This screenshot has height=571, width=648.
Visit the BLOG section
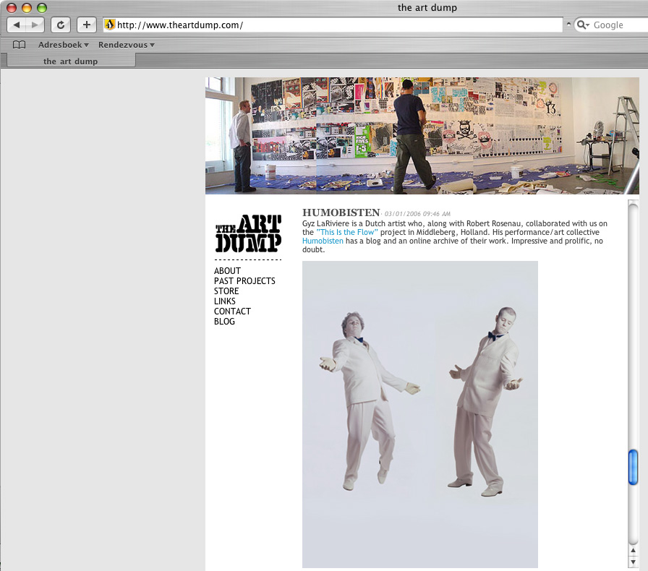[x=224, y=322]
